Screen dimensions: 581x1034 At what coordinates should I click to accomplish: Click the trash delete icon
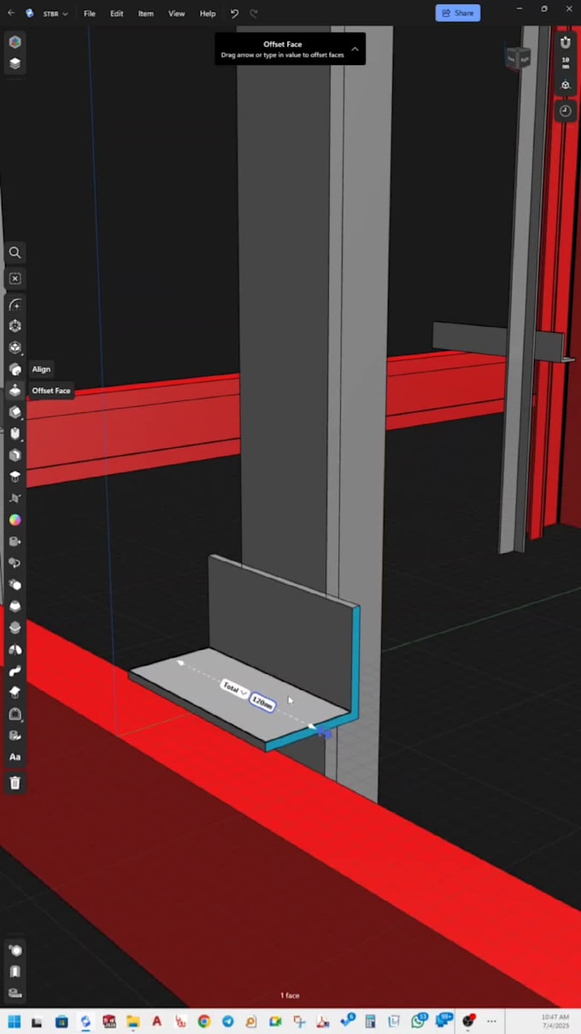coord(15,783)
